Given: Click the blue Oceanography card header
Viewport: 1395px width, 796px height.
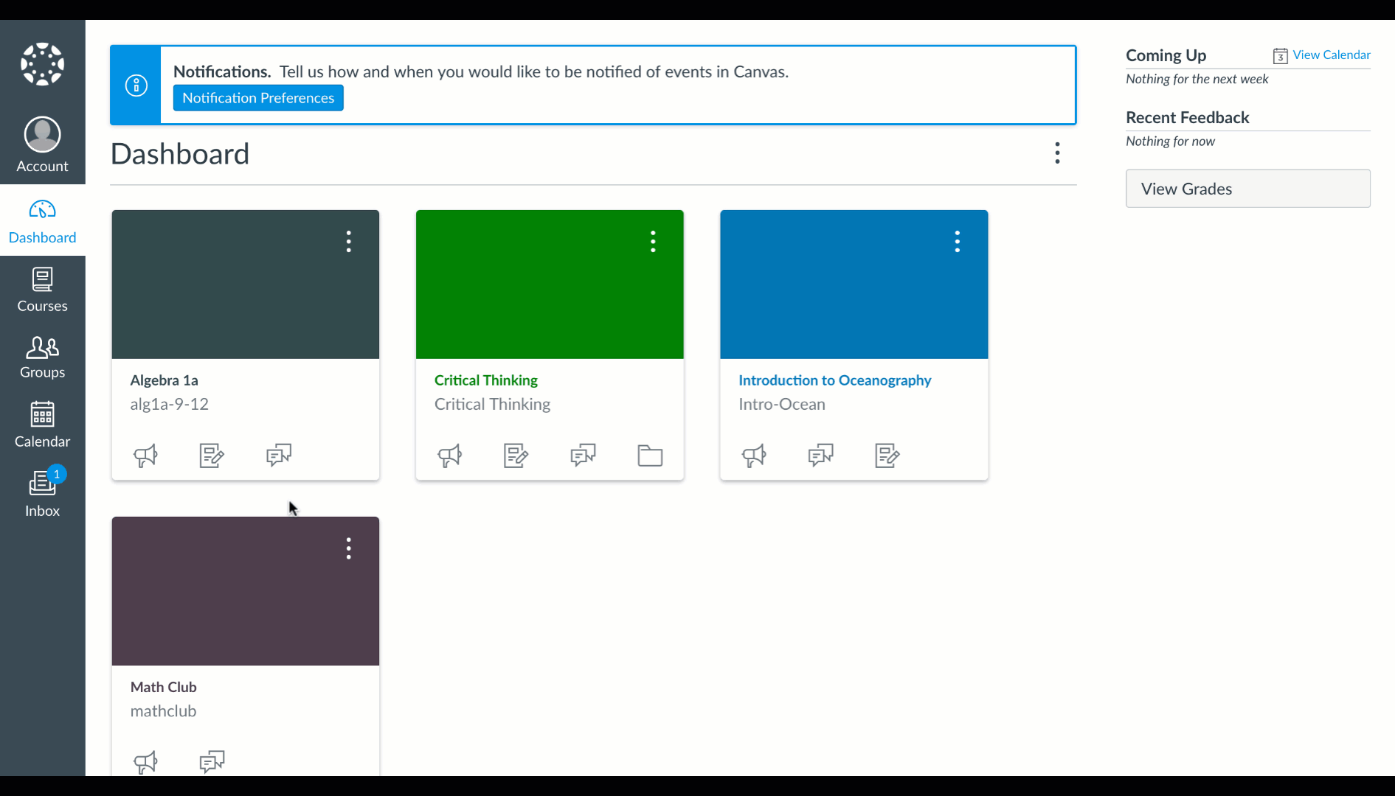Looking at the screenshot, I should tap(854, 284).
